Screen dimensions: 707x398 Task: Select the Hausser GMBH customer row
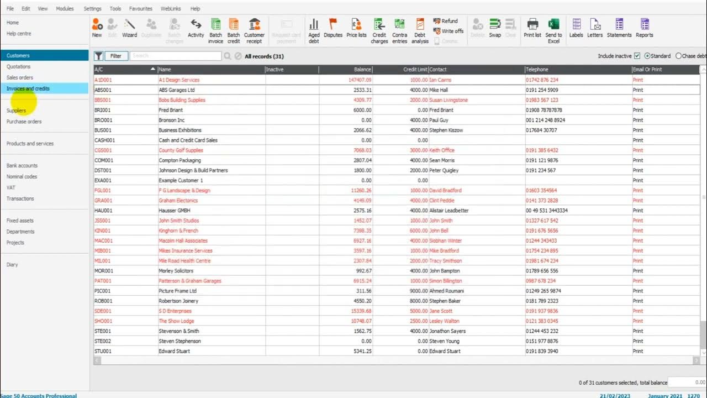[397, 211]
